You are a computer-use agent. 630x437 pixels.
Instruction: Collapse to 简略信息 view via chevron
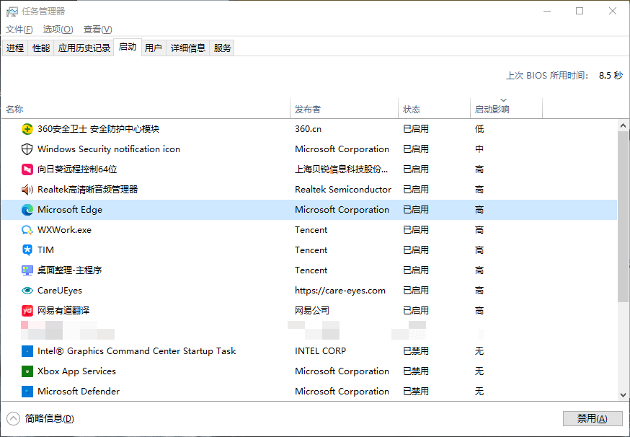[14, 418]
